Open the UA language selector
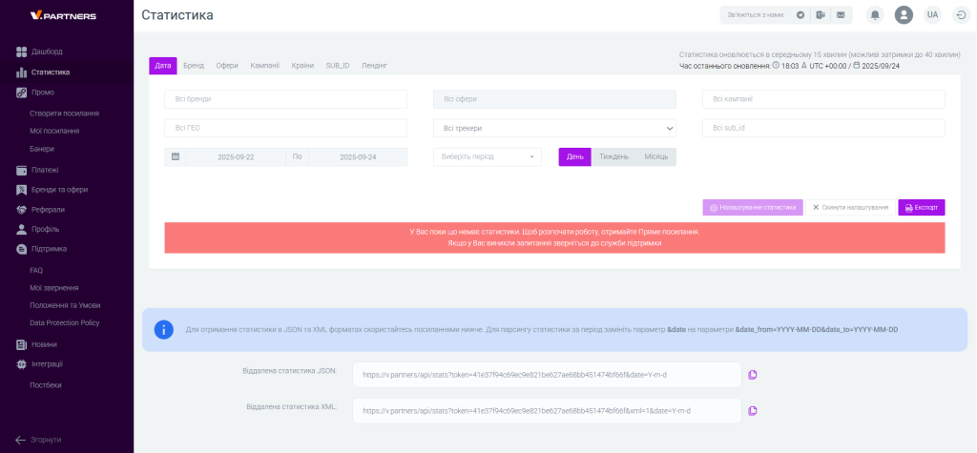Image resolution: width=977 pixels, height=453 pixels. (932, 15)
